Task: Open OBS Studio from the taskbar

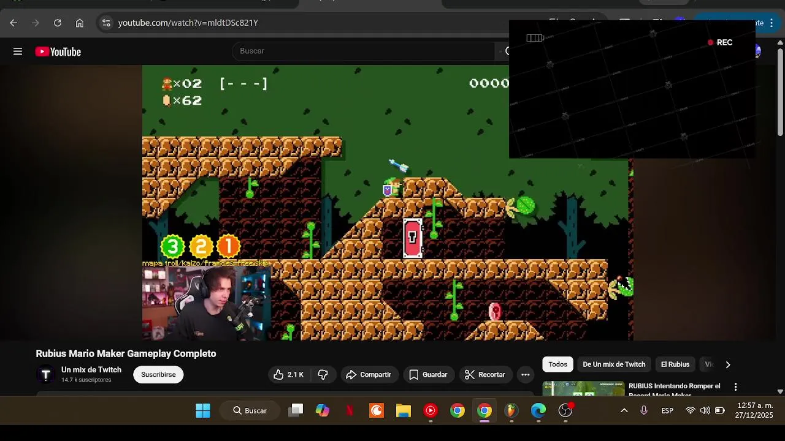Action: [565, 410]
